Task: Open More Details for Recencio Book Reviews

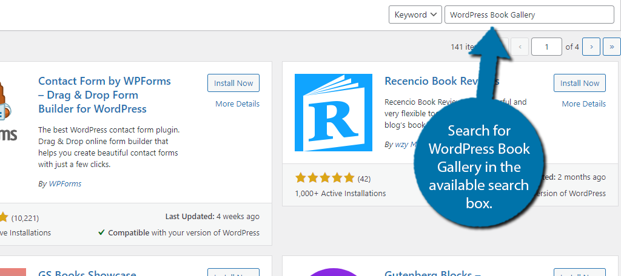Action: (x=584, y=103)
